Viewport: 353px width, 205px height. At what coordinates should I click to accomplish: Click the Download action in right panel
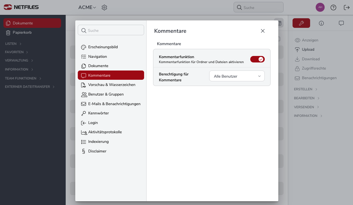coord(307,59)
